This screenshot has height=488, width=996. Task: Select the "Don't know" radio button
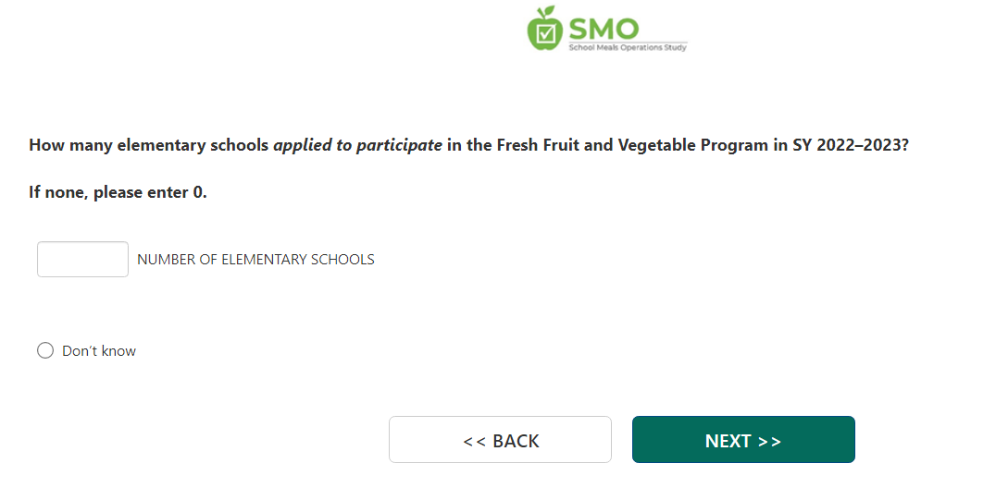click(x=45, y=351)
